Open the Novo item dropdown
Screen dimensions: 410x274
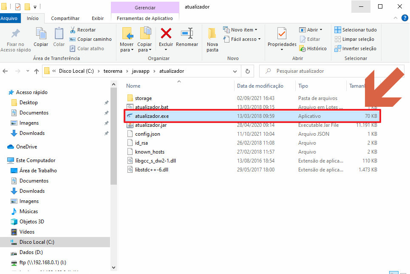tap(240, 30)
